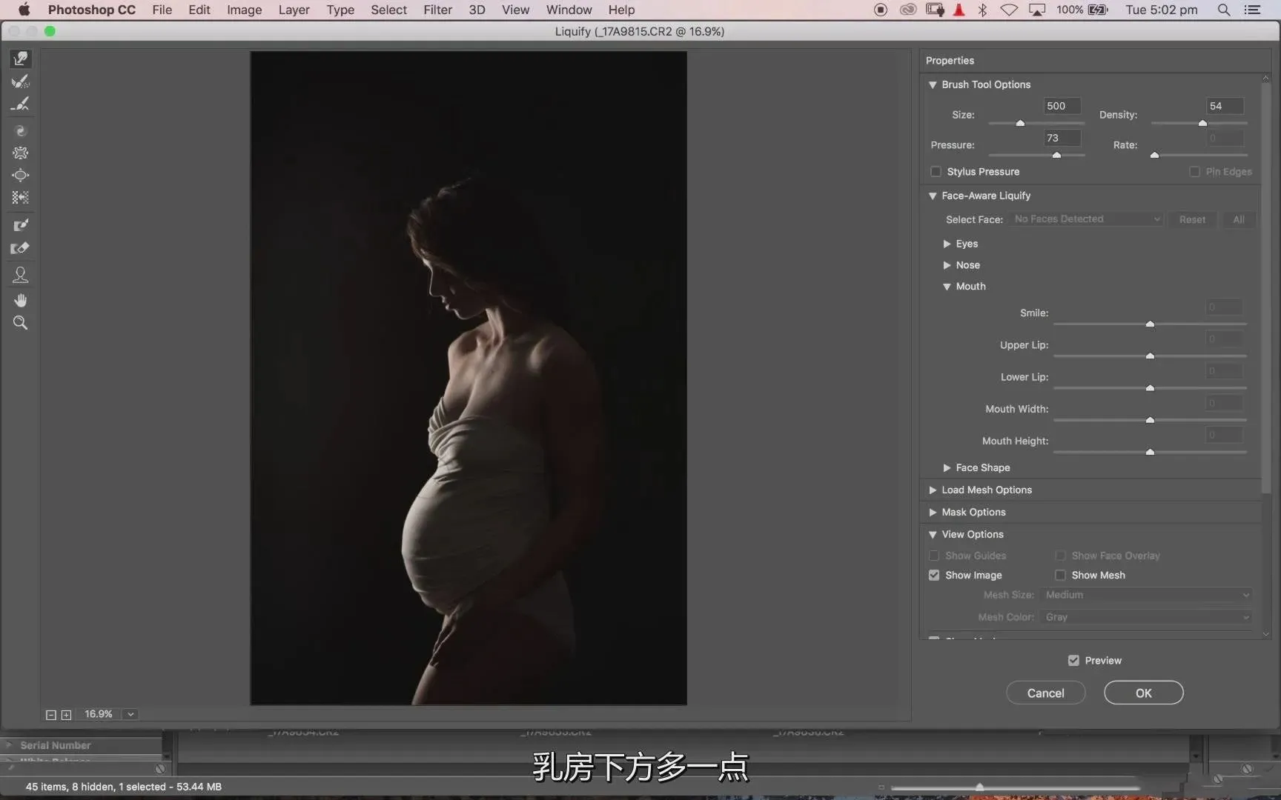The height and width of the screenshot is (800, 1281).
Task: Open the Window menu
Action: pyautogui.click(x=569, y=10)
